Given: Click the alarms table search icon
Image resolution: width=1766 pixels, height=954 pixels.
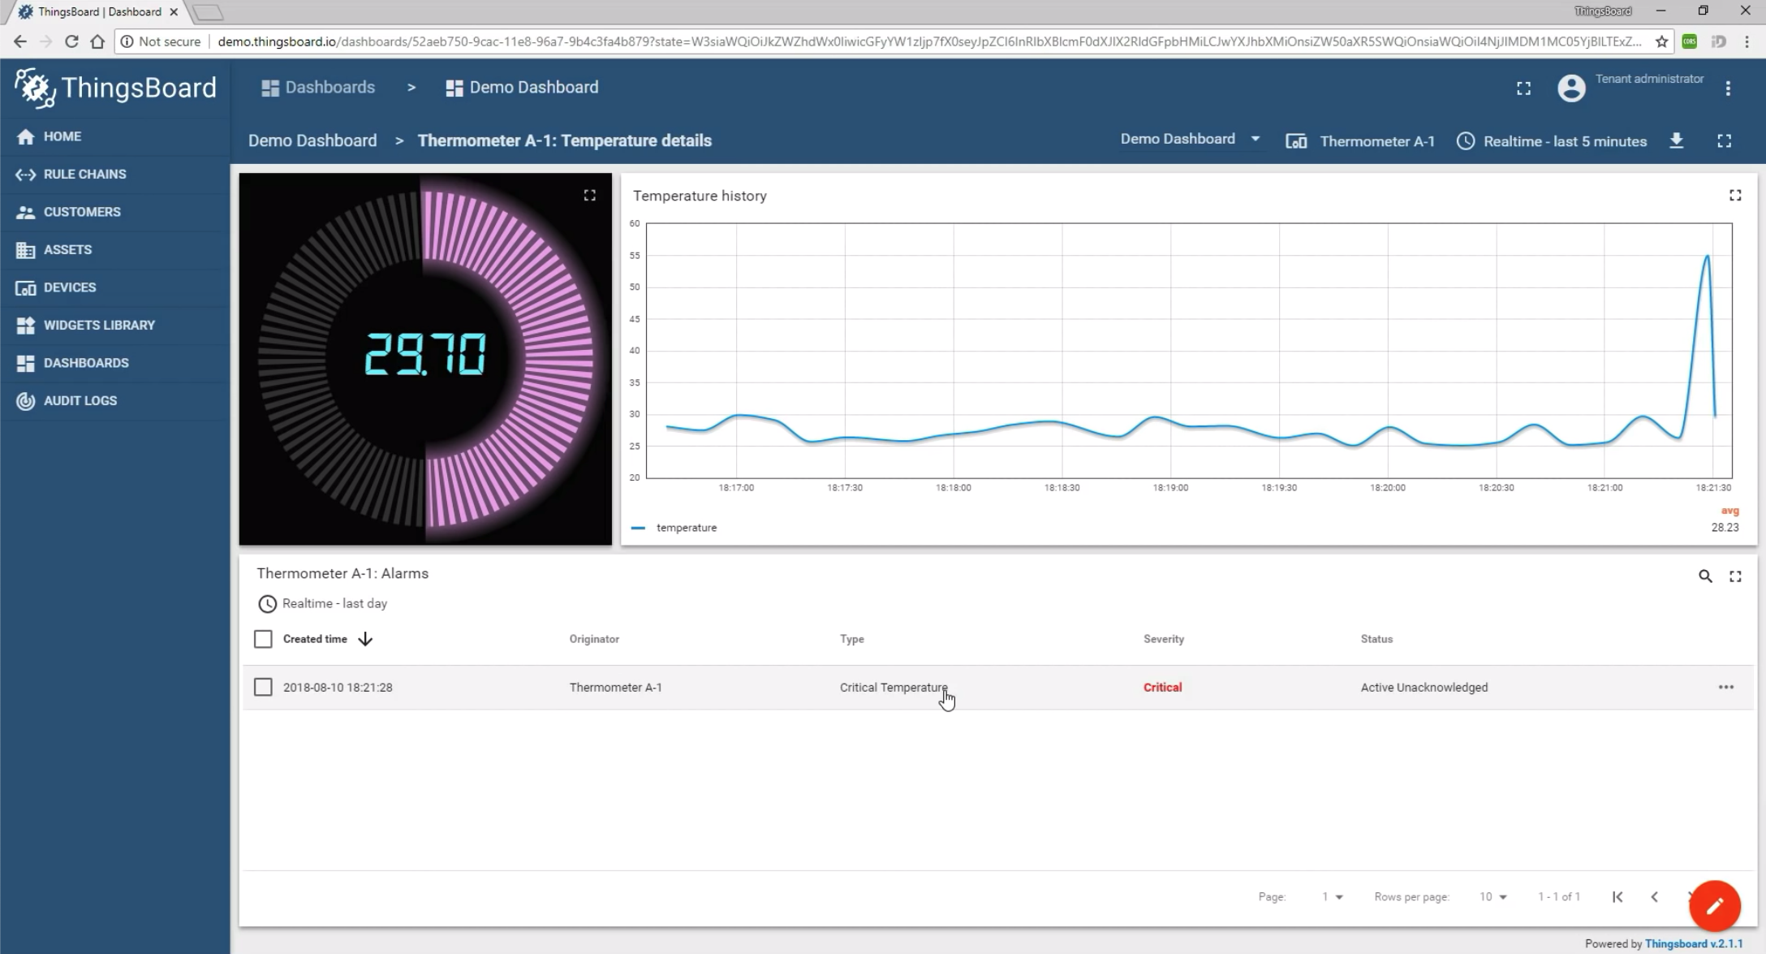Looking at the screenshot, I should pyautogui.click(x=1705, y=576).
